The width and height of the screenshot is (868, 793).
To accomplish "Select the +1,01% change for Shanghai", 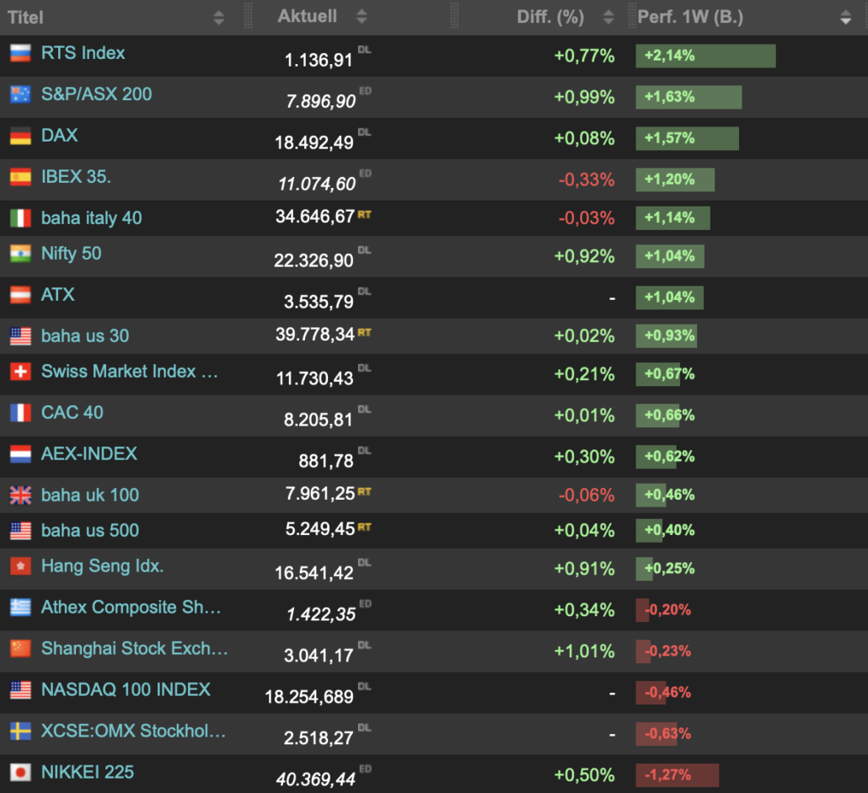I will pos(585,651).
